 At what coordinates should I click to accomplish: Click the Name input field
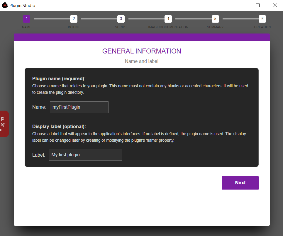point(79,107)
